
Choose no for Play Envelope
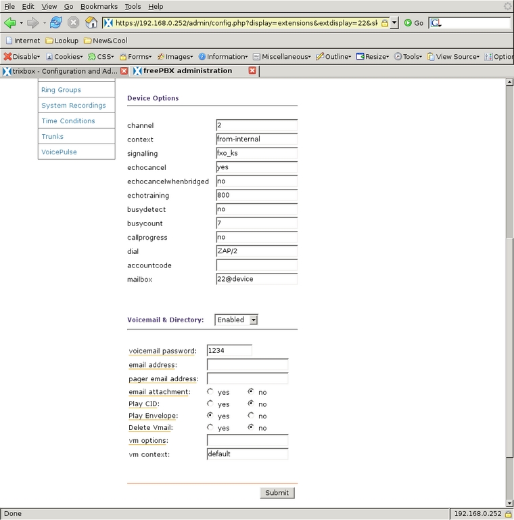251,415
